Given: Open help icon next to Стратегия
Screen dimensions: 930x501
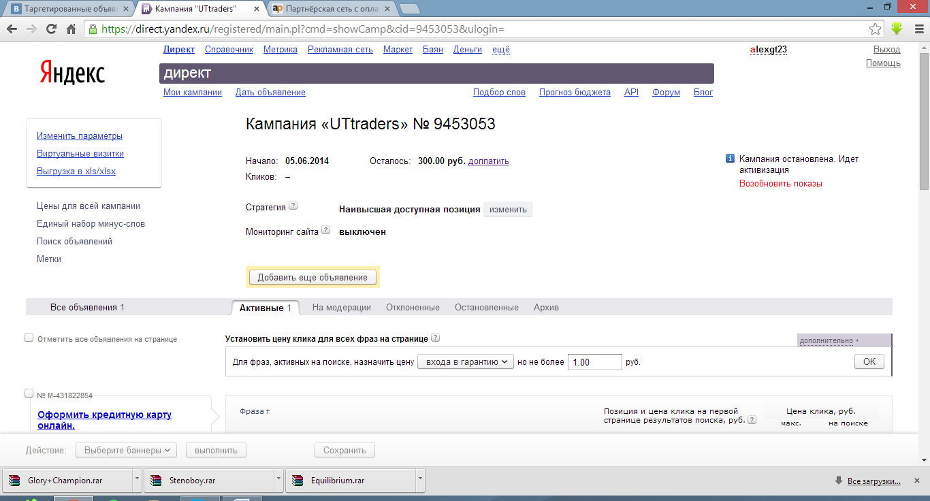Looking at the screenshot, I should [293, 206].
